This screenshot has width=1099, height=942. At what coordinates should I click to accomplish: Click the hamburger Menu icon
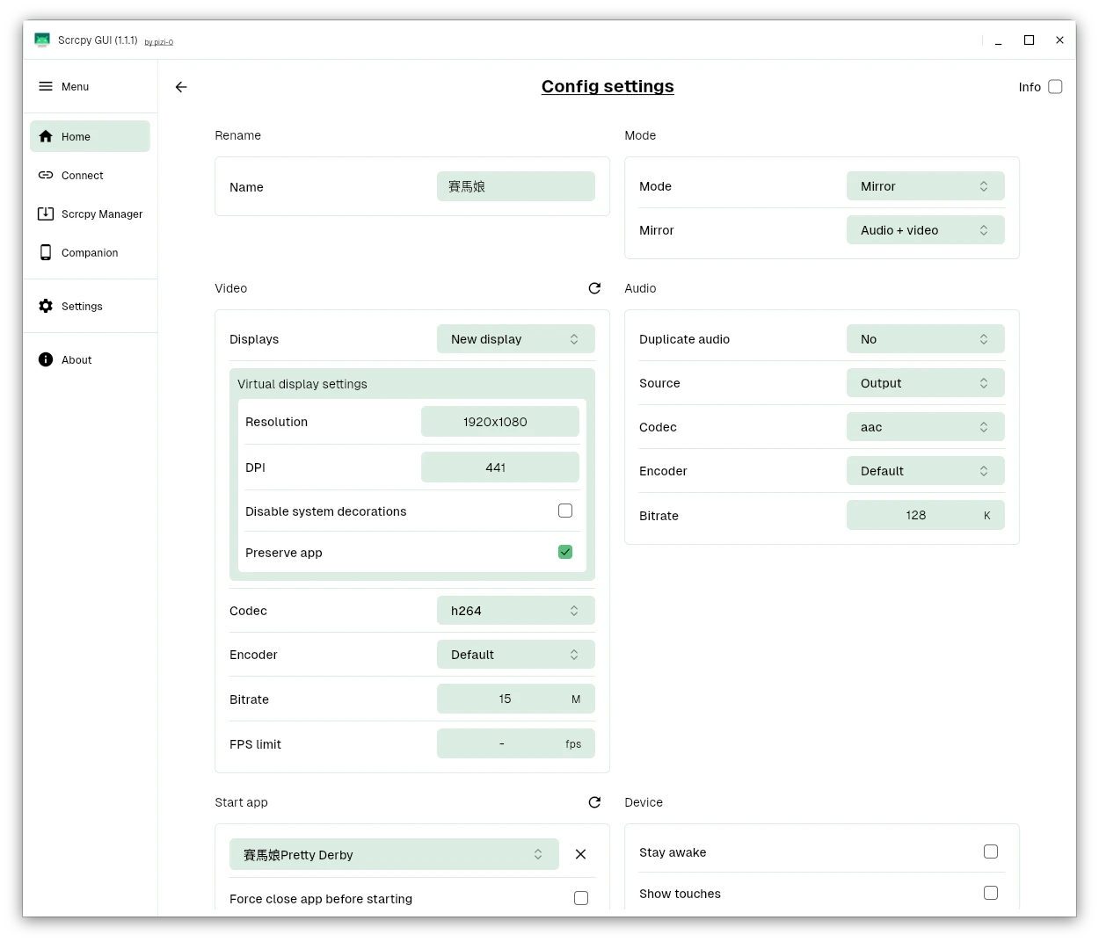(x=46, y=86)
